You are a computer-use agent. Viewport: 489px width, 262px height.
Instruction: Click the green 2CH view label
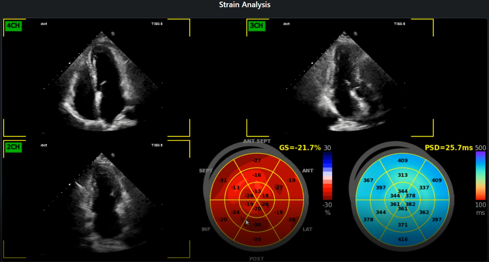(x=13, y=147)
